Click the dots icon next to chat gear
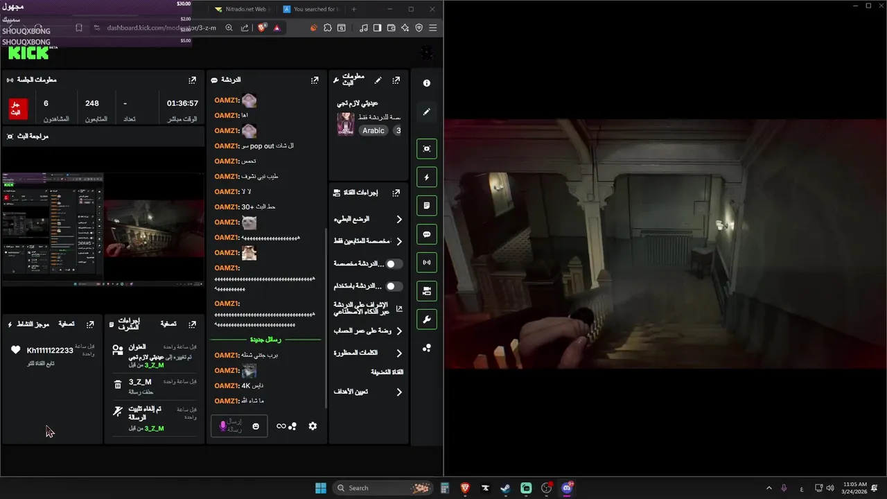Screen dimensions: 887x499 click(292, 426)
